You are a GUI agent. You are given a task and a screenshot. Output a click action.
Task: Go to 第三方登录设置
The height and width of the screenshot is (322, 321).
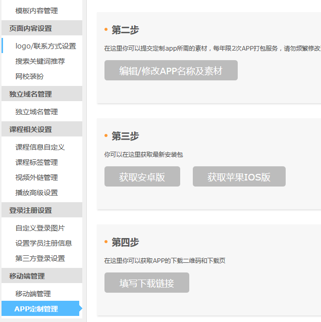[x=40, y=258]
